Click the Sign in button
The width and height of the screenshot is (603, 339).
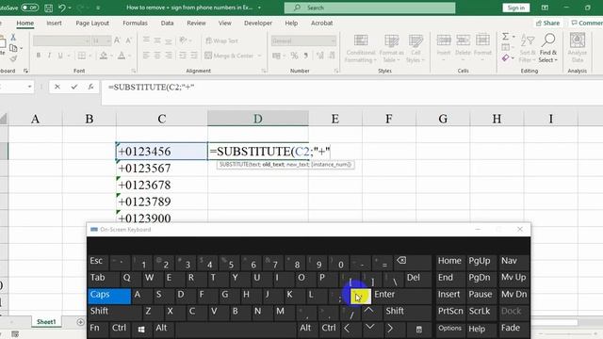click(515, 8)
